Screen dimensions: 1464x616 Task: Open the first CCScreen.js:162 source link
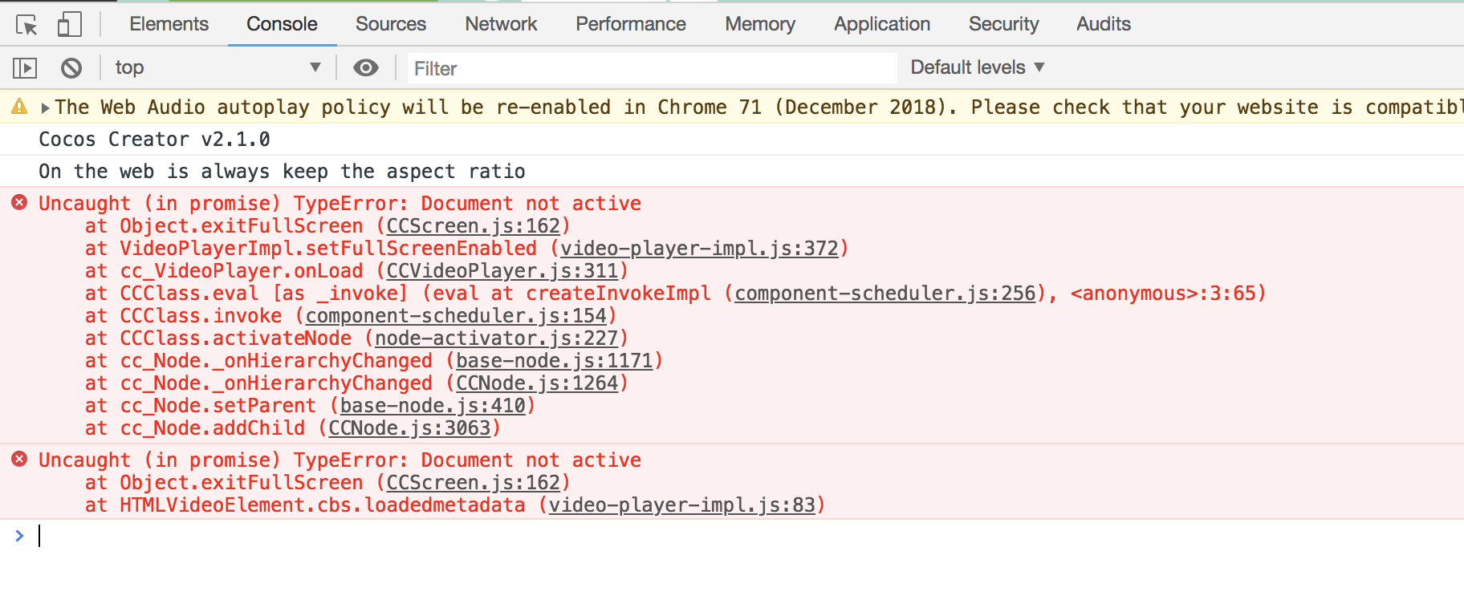[473, 226]
